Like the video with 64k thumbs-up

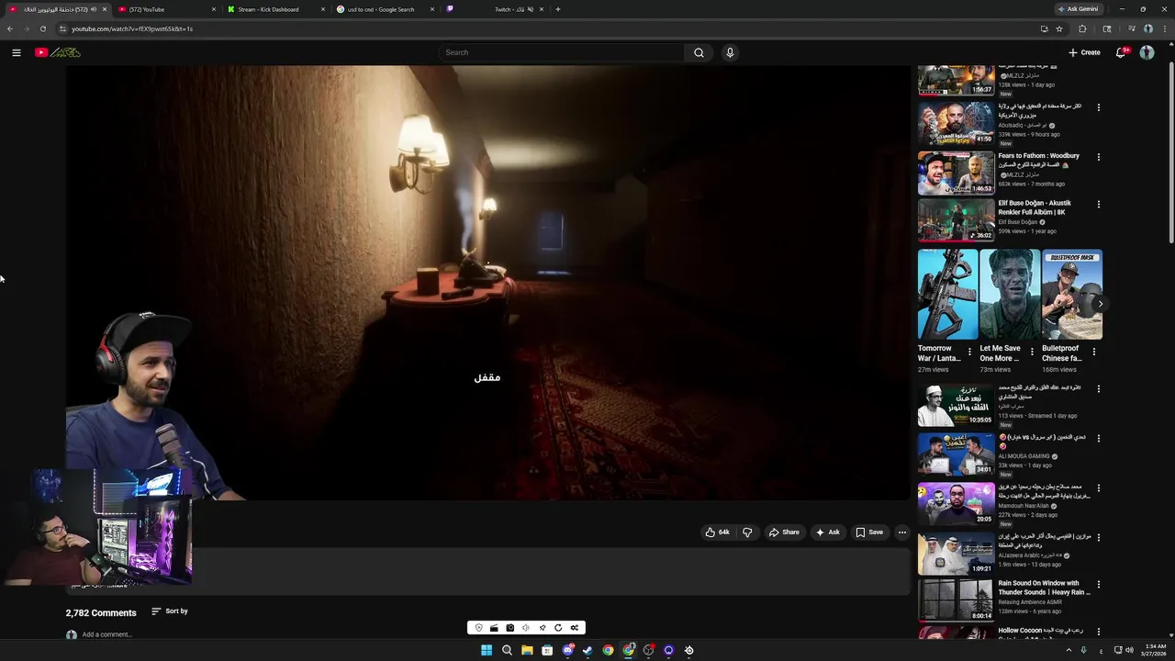click(718, 532)
